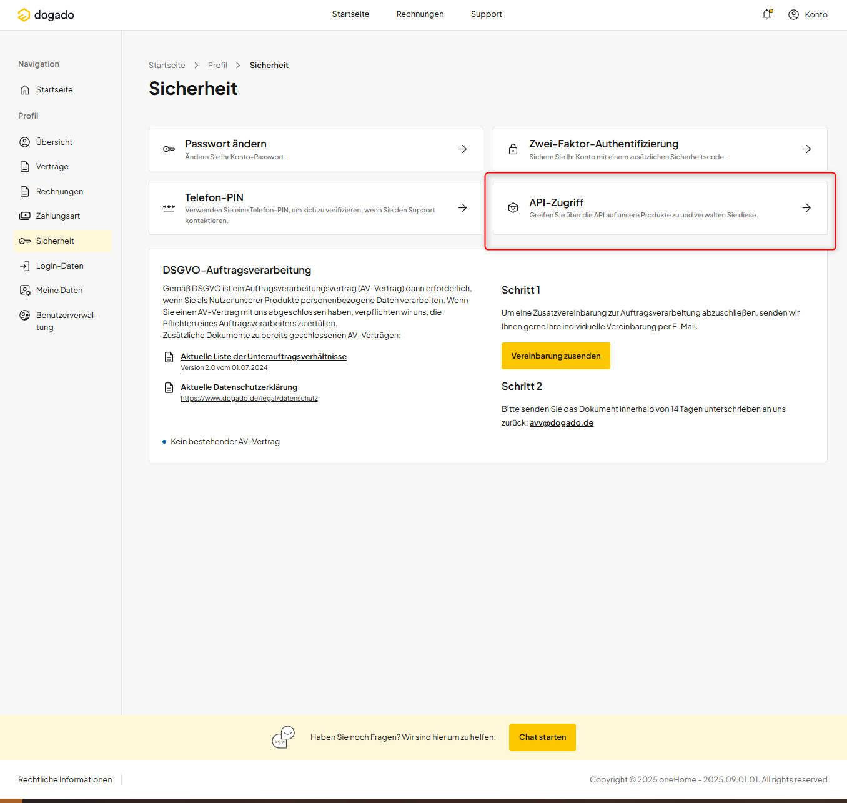Viewport: 847px width, 803px height.
Task: Click the DSGVO-Auftragsverarbeitung heading
Action: (237, 271)
